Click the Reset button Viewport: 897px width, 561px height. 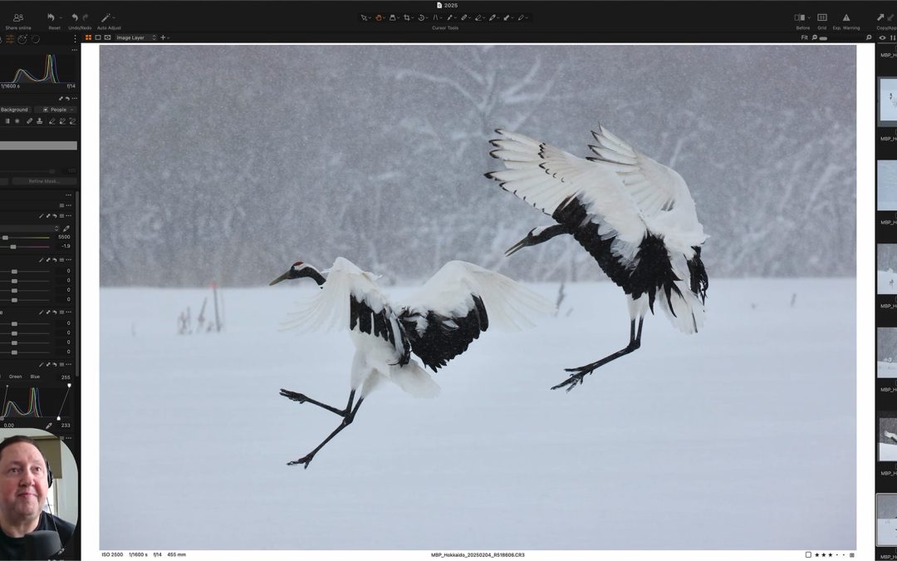point(54,17)
